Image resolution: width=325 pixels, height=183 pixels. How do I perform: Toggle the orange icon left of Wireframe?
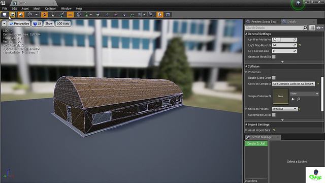(x=44, y=15)
